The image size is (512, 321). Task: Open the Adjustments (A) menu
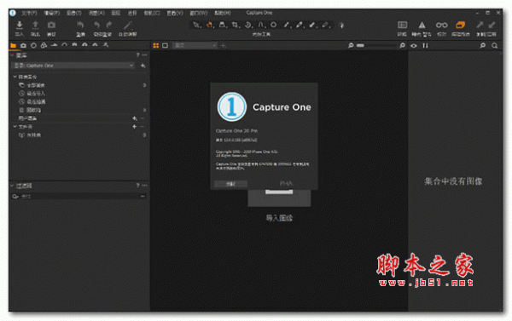pos(96,13)
